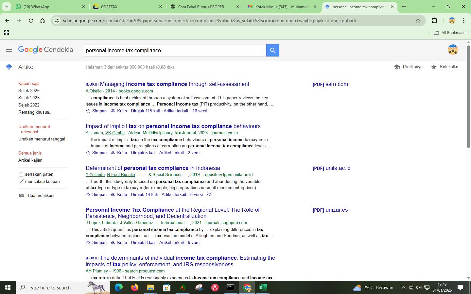
Task: Switch to the Kotak Masuk Gmail tab
Action: pos(282,7)
